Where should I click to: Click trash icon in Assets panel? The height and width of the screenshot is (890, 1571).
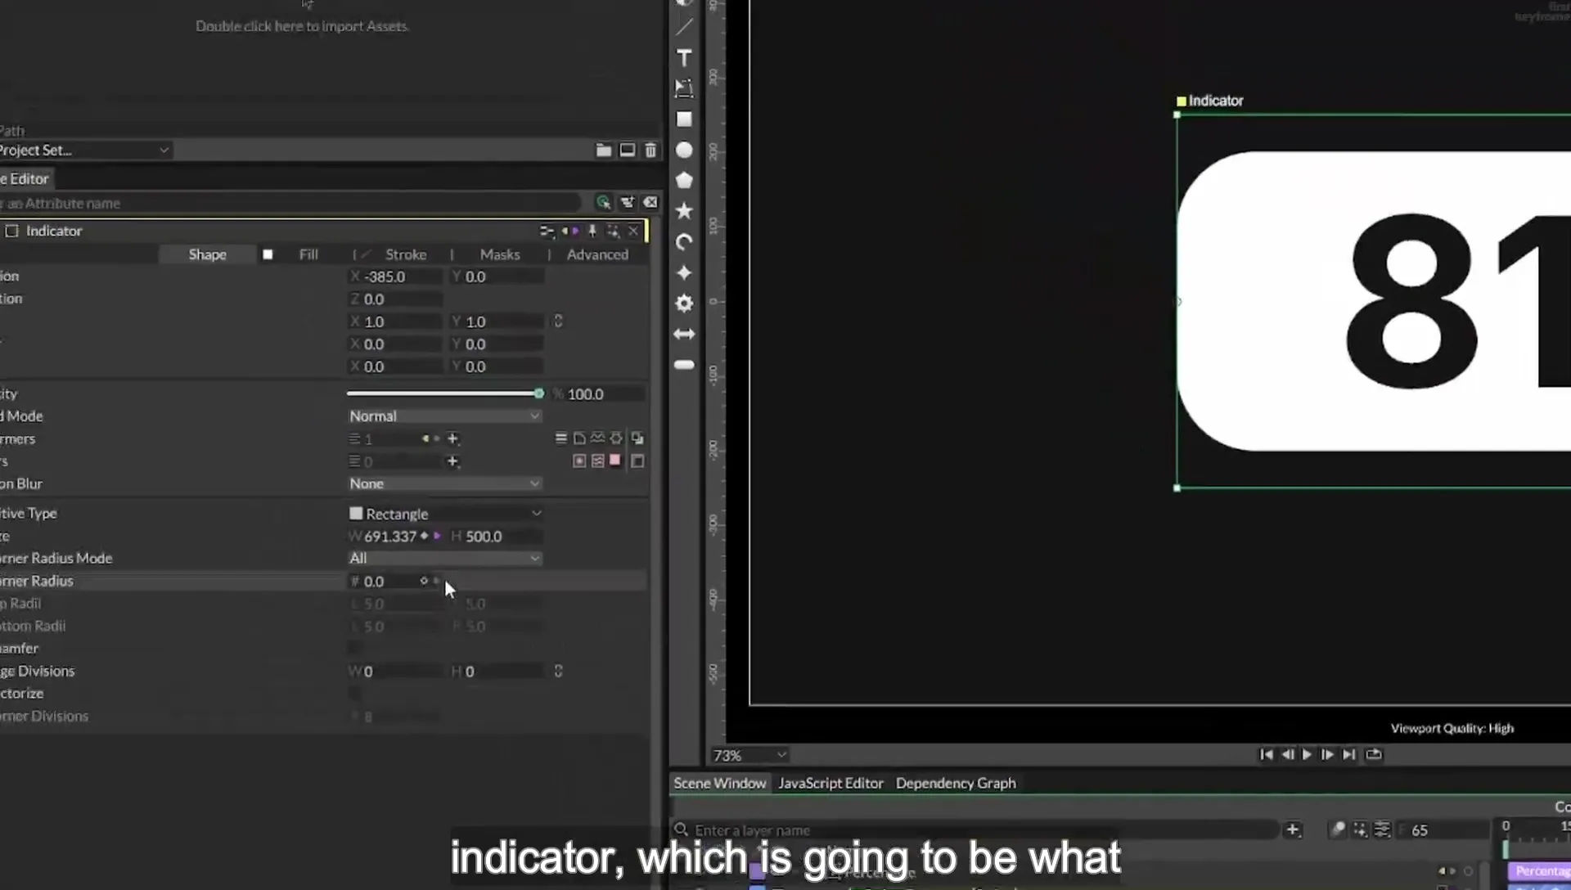(650, 151)
